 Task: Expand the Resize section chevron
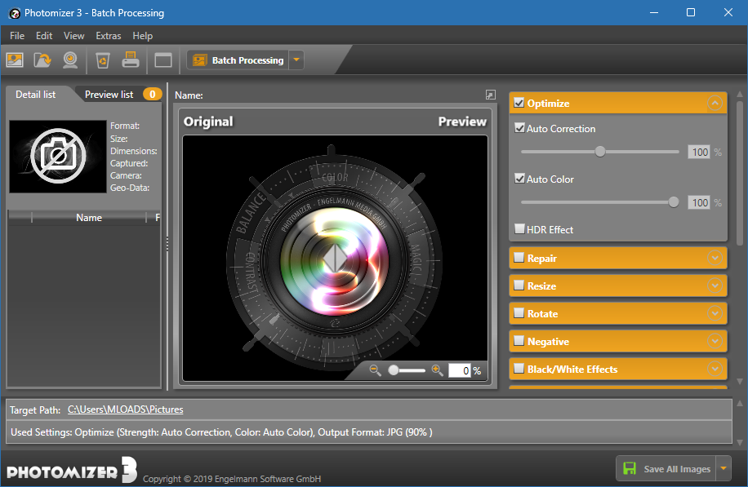(715, 286)
